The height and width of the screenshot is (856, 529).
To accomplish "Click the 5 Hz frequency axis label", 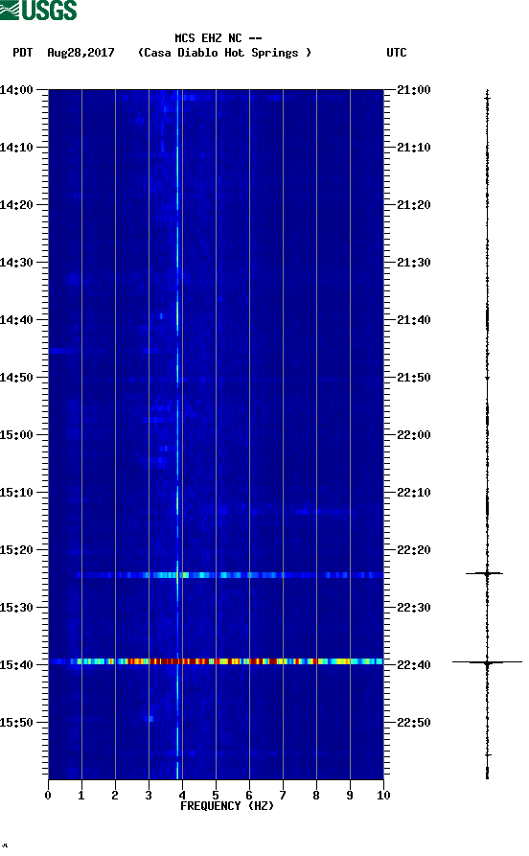I will [216, 795].
